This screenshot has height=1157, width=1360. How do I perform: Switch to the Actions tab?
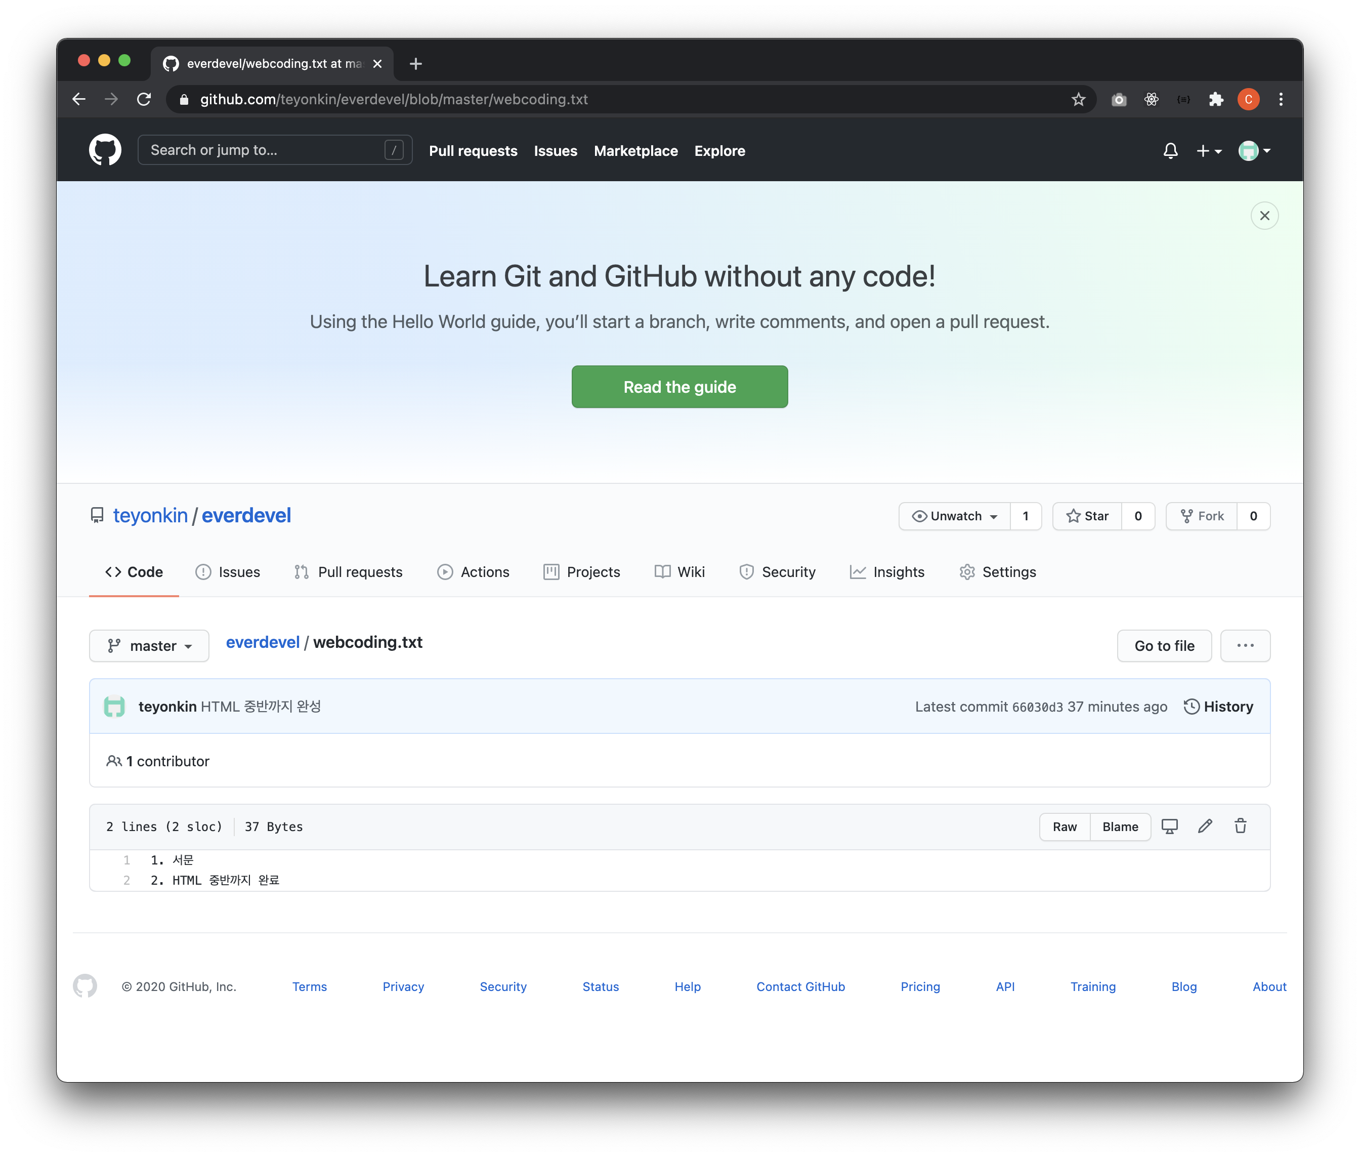pyautogui.click(x=473, y=572)
